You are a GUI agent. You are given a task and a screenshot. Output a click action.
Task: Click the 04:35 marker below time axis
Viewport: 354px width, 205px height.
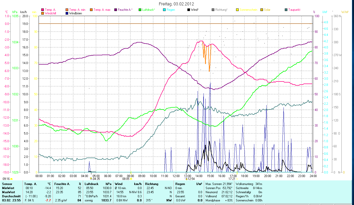96,179
